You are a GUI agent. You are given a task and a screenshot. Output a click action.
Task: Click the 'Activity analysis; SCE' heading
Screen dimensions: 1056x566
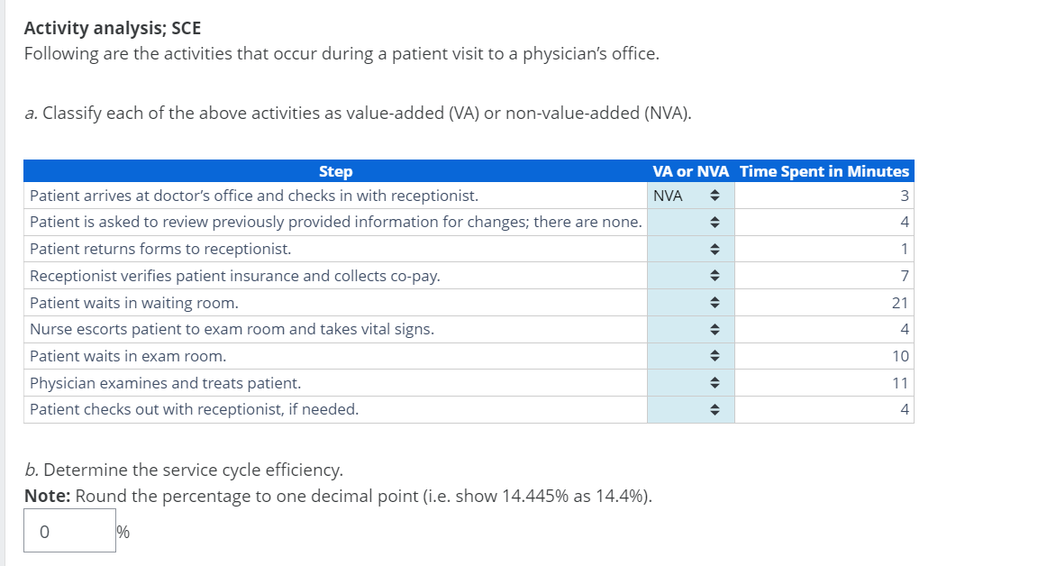pos(113,27)
